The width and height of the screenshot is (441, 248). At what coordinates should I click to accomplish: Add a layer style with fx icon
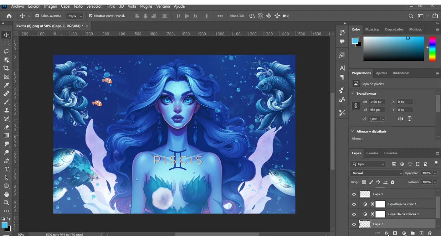387,233
